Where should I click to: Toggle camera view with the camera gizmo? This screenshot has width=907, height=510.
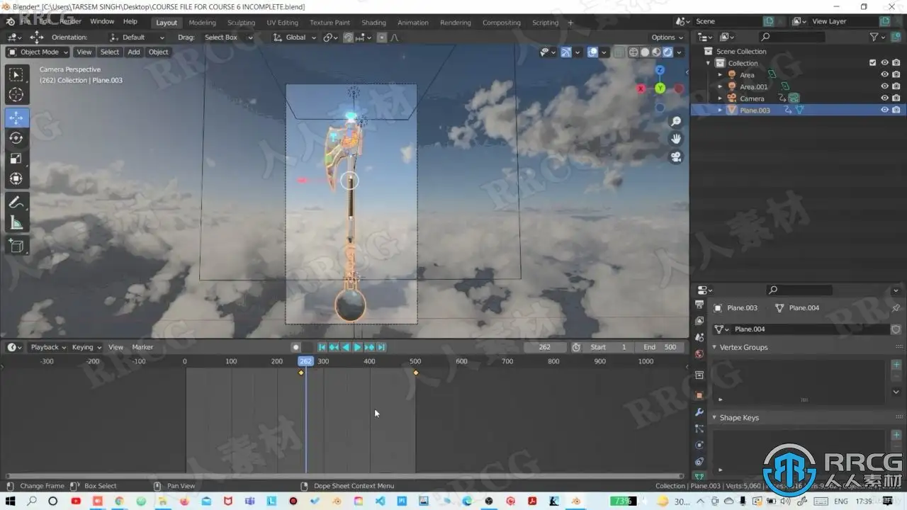[x=676, y=157]
